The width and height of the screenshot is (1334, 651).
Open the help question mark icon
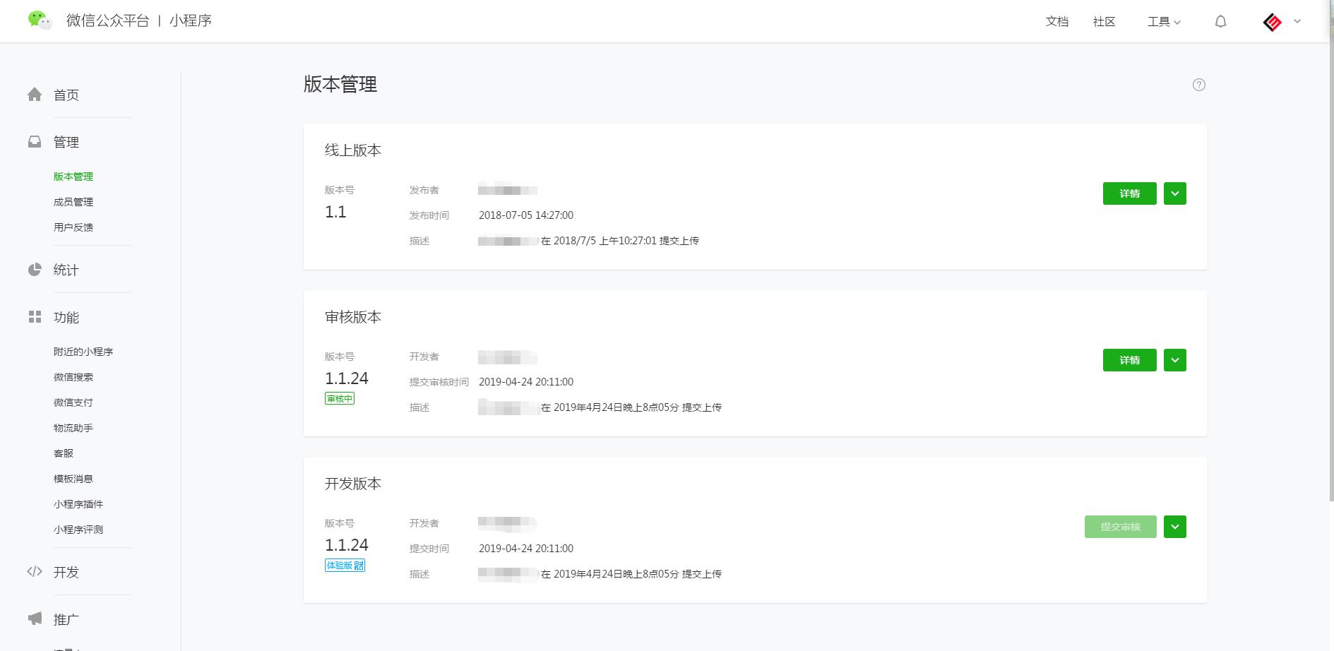click(1199, 85)
